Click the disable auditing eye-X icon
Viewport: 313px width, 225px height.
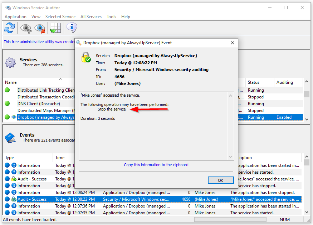(x=40, y=28)
